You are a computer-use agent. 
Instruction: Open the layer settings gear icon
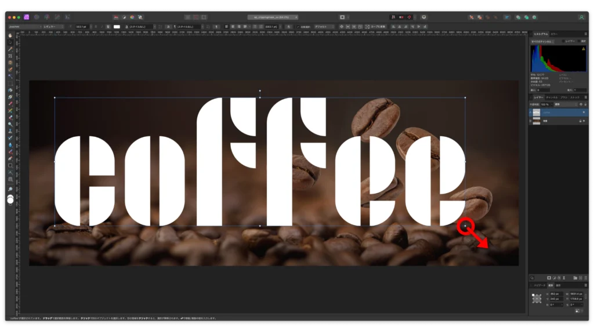[x=580, y=104]
